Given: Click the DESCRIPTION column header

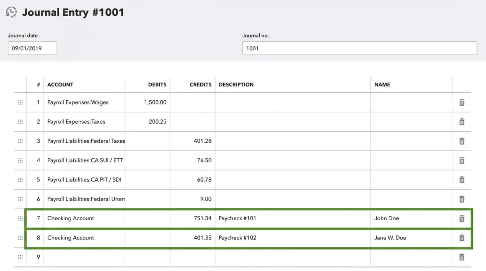Looking at the screenshot, I should coord(236,84).
